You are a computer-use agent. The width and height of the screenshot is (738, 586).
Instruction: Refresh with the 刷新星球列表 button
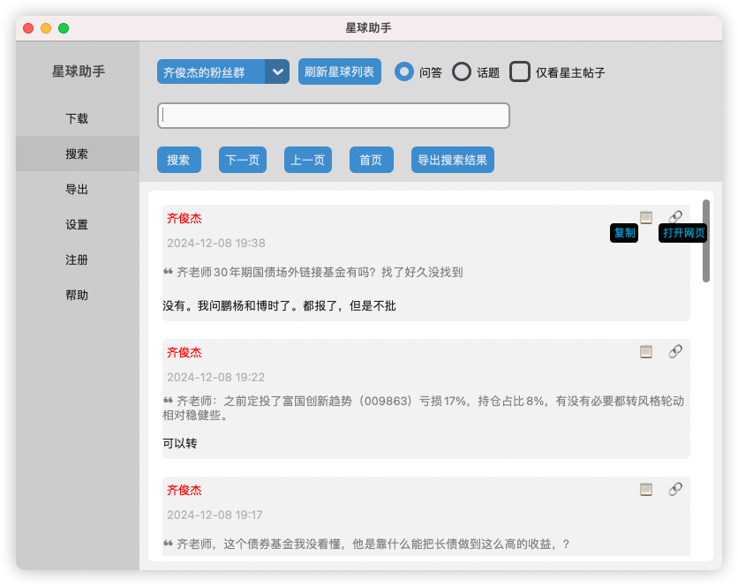coord(339,71)
